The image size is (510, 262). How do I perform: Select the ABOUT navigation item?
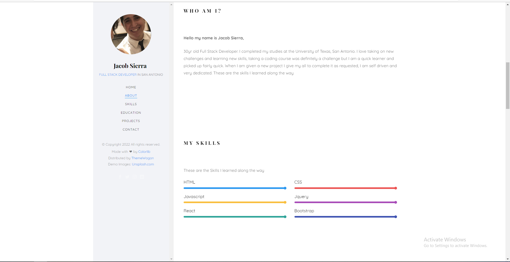(x=131, y=96)
